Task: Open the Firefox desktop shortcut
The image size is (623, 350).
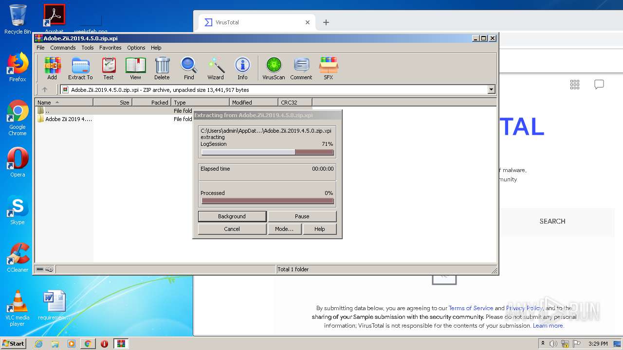Action: (18, 68)
